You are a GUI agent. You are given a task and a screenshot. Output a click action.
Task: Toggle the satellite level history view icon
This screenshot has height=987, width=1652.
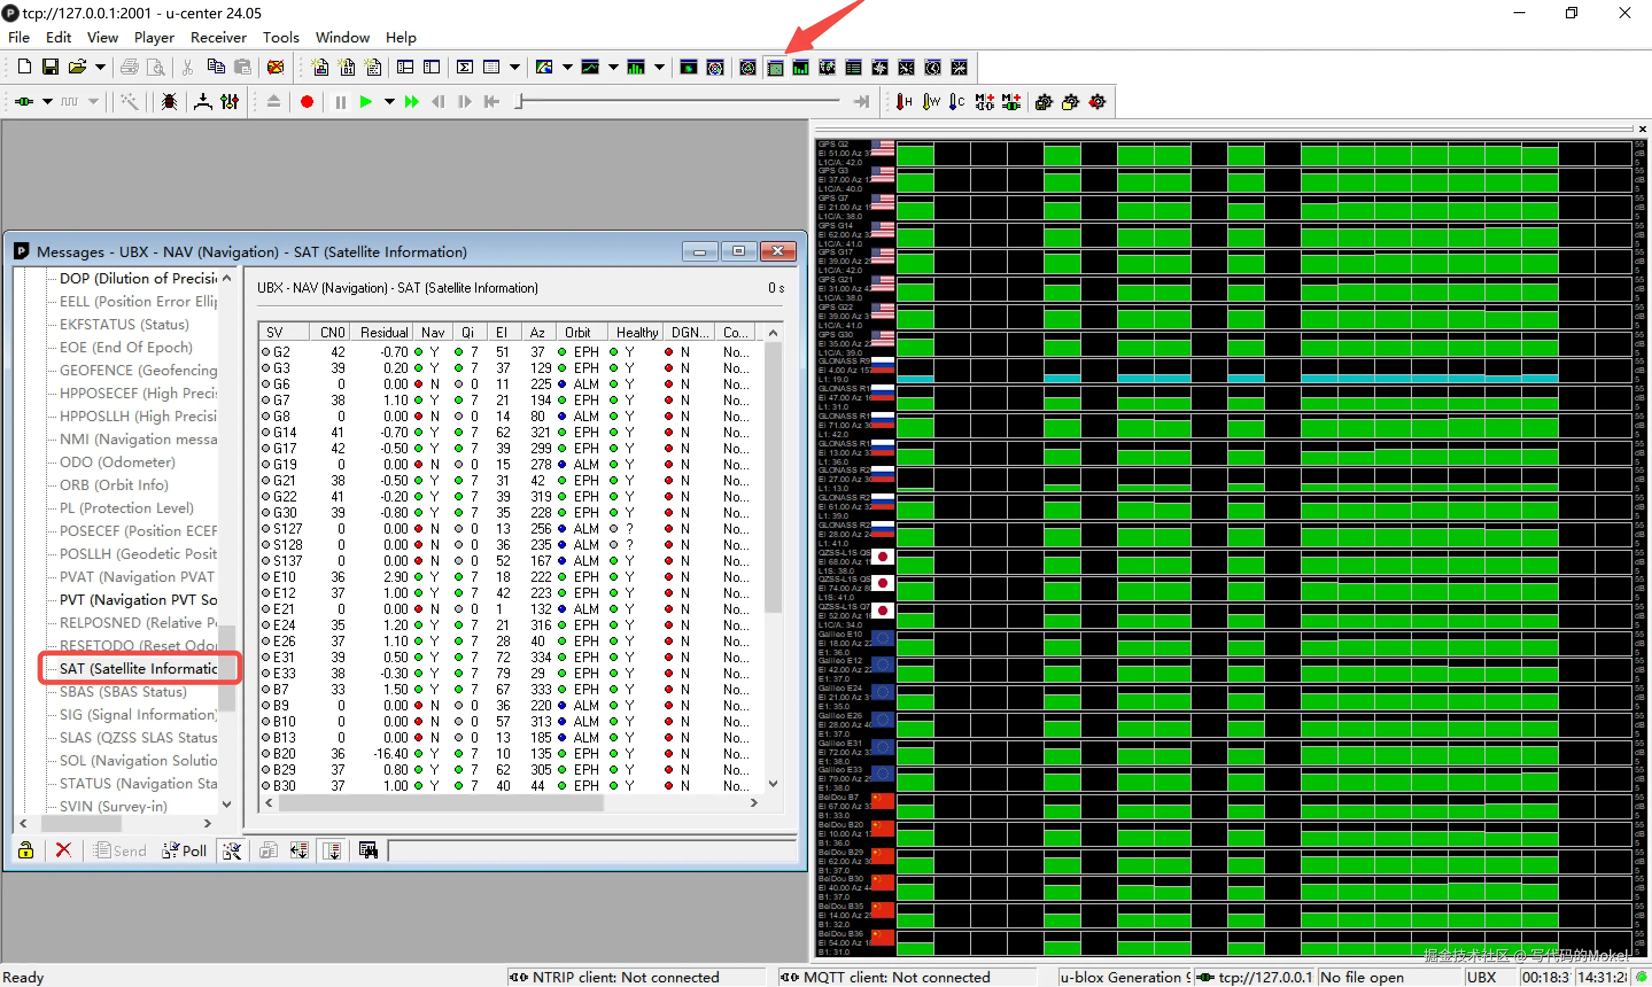pos(775,67)
